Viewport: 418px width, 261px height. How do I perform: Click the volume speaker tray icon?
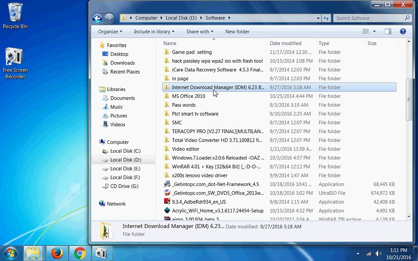378,253
